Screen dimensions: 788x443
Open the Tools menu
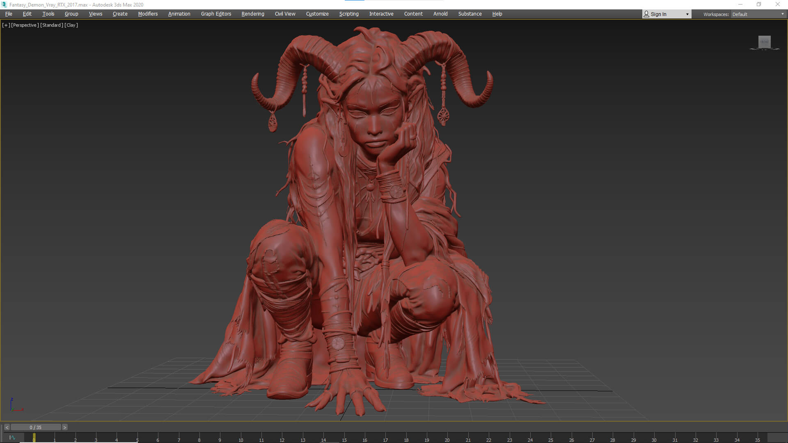[x=48, y=14]
